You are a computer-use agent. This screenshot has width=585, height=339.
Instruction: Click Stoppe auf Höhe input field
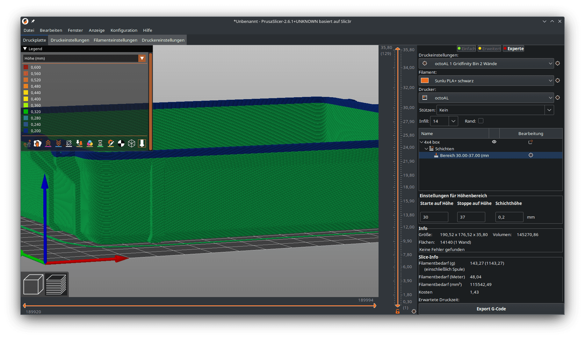[x=471, y=217]
